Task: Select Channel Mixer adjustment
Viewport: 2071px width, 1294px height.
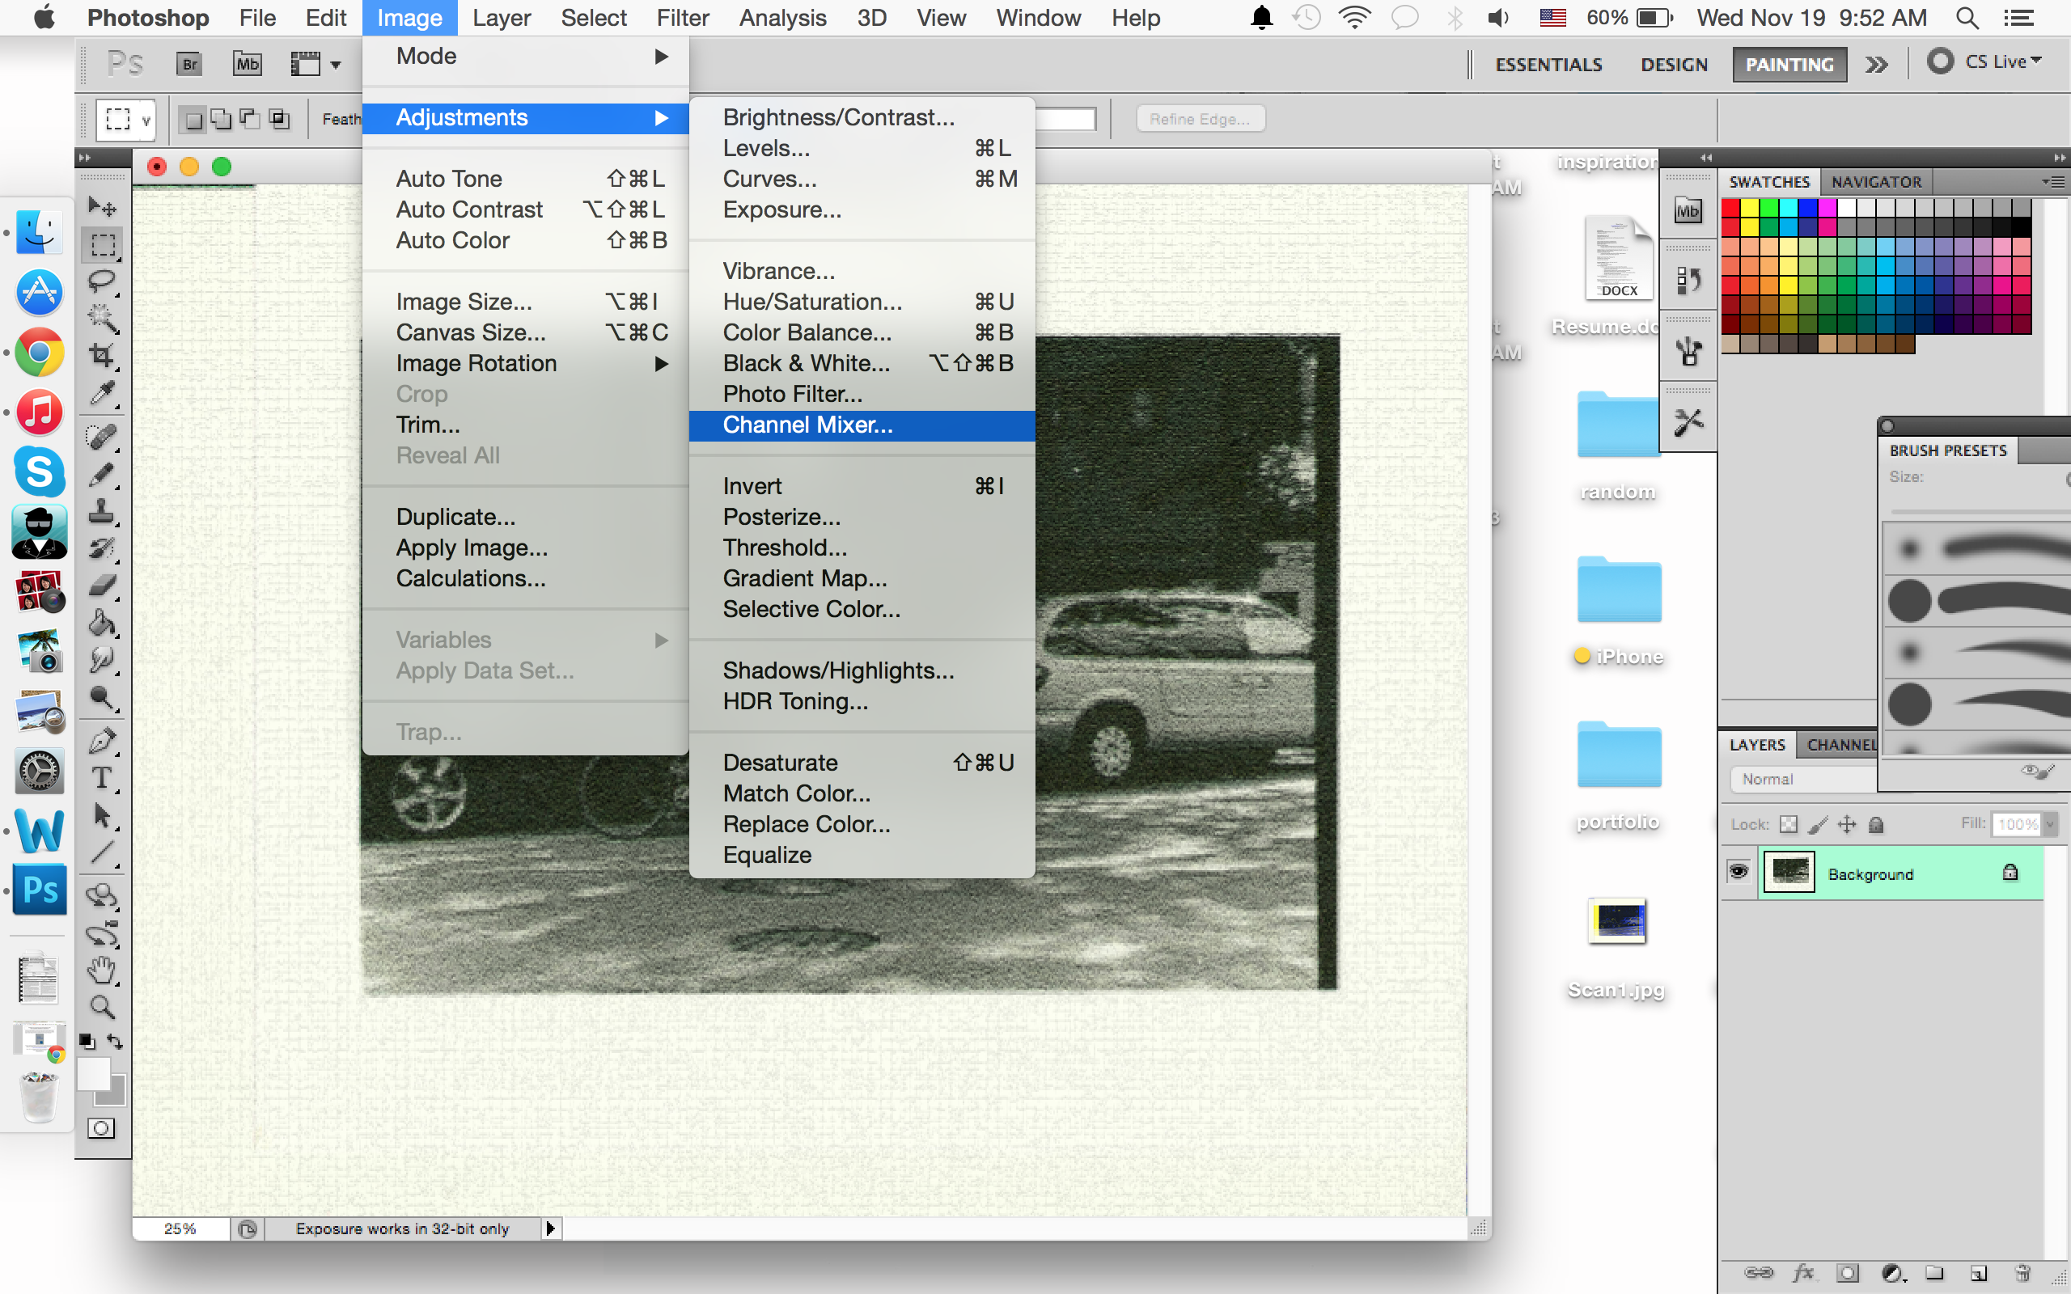Action: coord(805,425)
